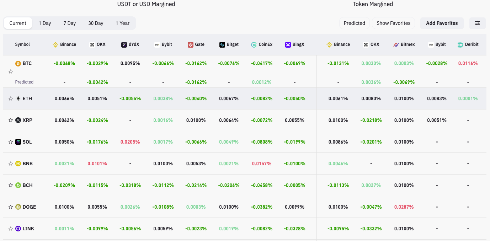Open the filter settings via the sliders icon
Viewport: 490px width, 241px height.
(478, 23)
